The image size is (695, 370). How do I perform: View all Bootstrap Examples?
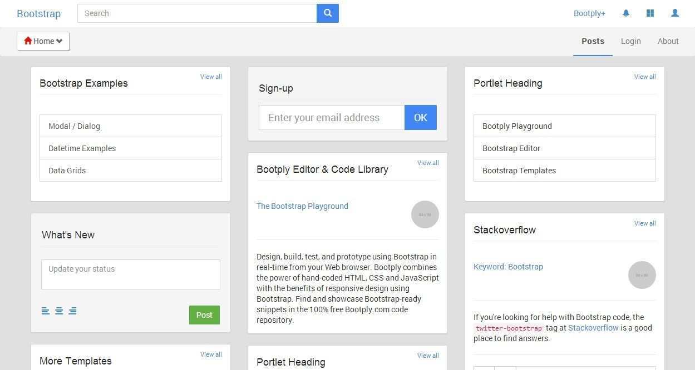pos(211,77)
